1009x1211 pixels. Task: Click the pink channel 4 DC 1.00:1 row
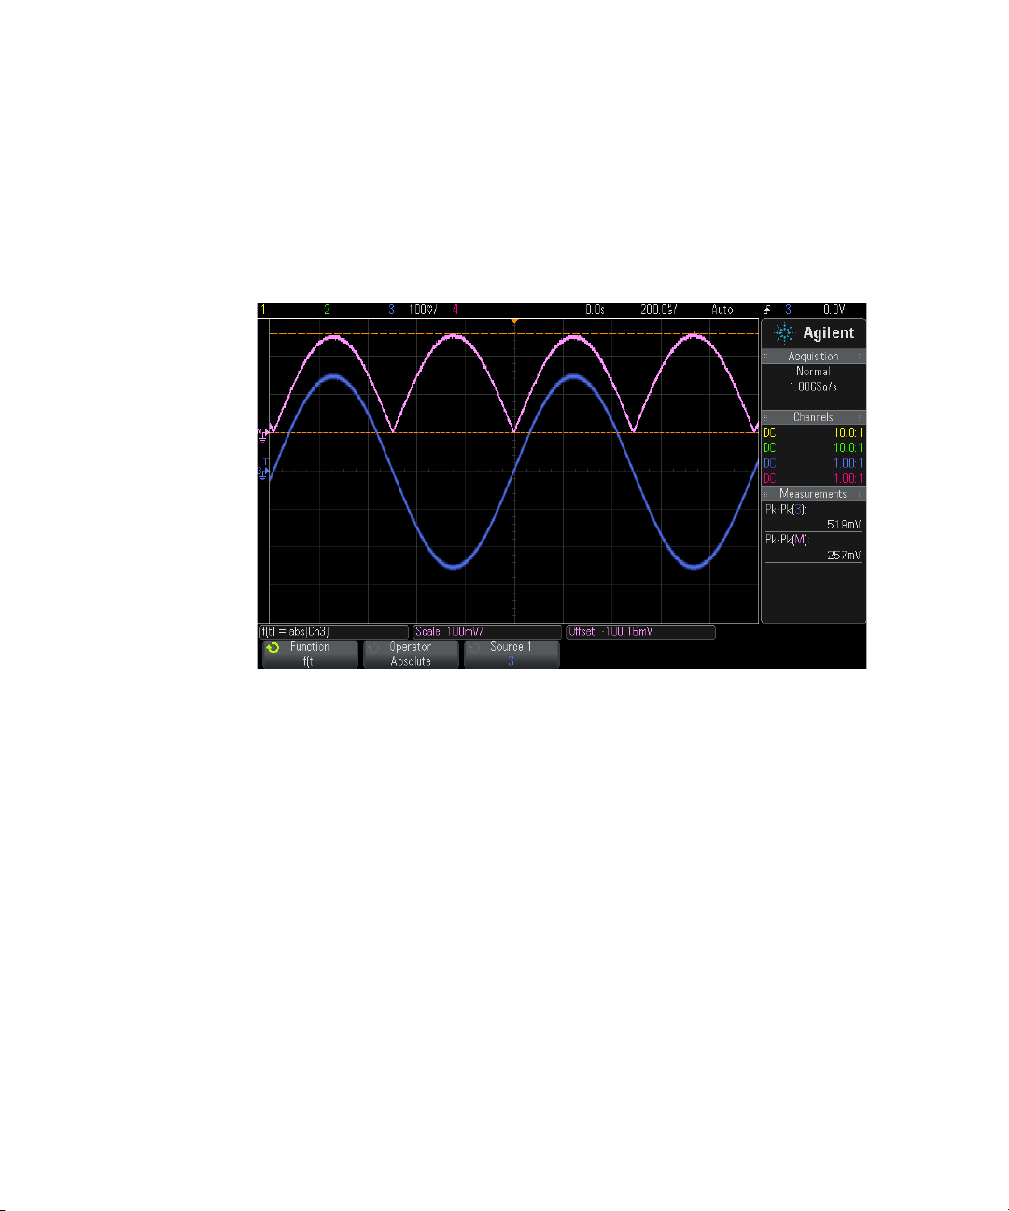pyautogui.click(x=813, y=478)
